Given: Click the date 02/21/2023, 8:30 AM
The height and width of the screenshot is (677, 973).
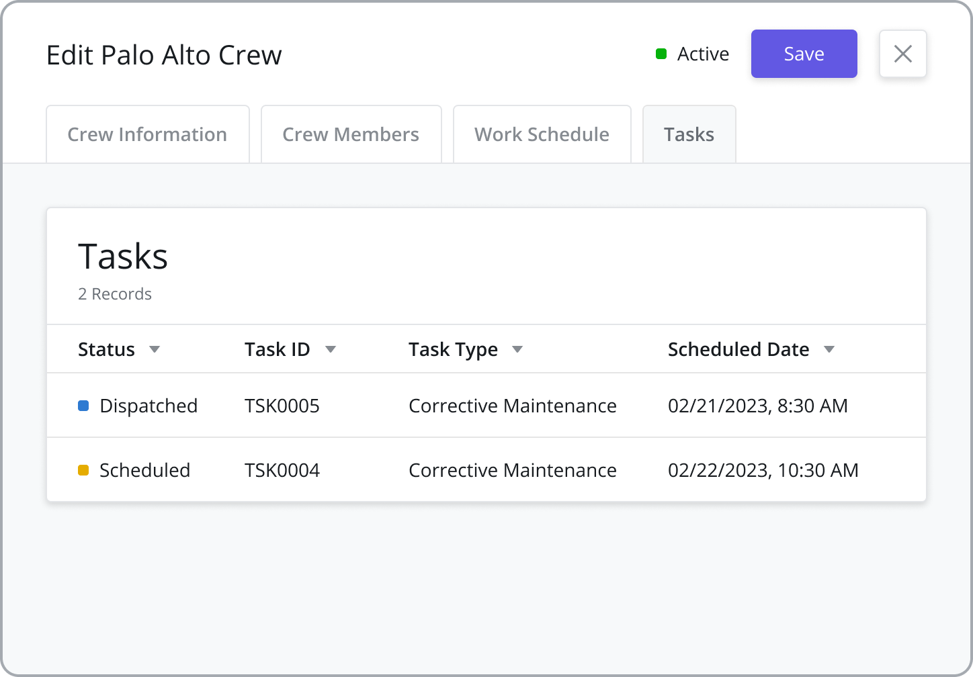Looking at the screenshot, I should coord(758,406).
